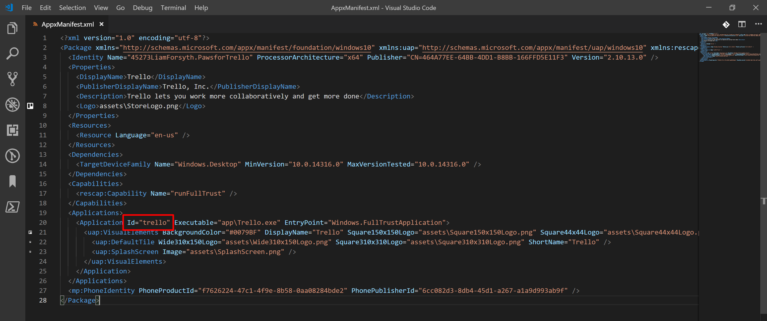Click the PhoneProductId GUID value
This screenshot has width=767, height=321.
click(273, 291)
